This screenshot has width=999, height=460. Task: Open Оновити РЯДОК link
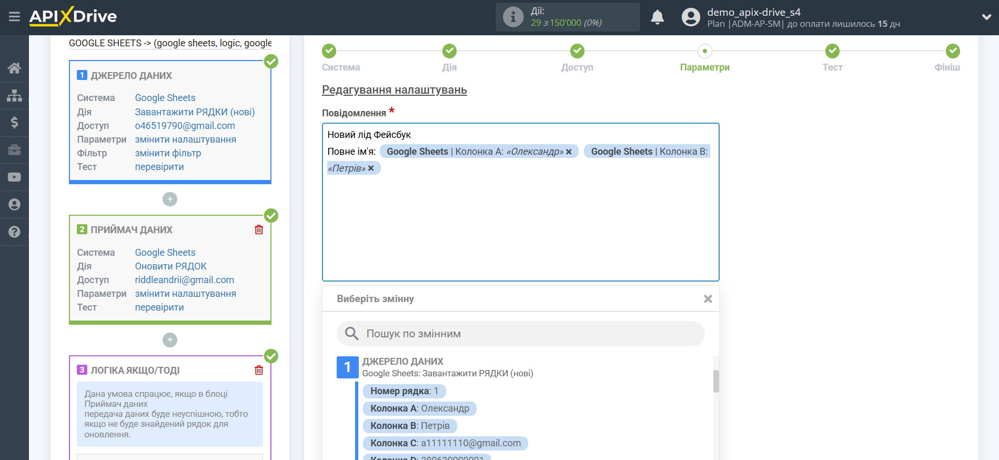click(x=170, y=266)
